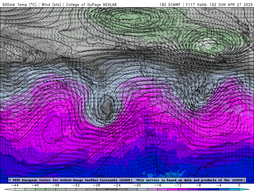Image resolution: width=254 pixels, height=191 pixels.
Task: Click the -8 colorbar scale label
Action: click(199, 185)
